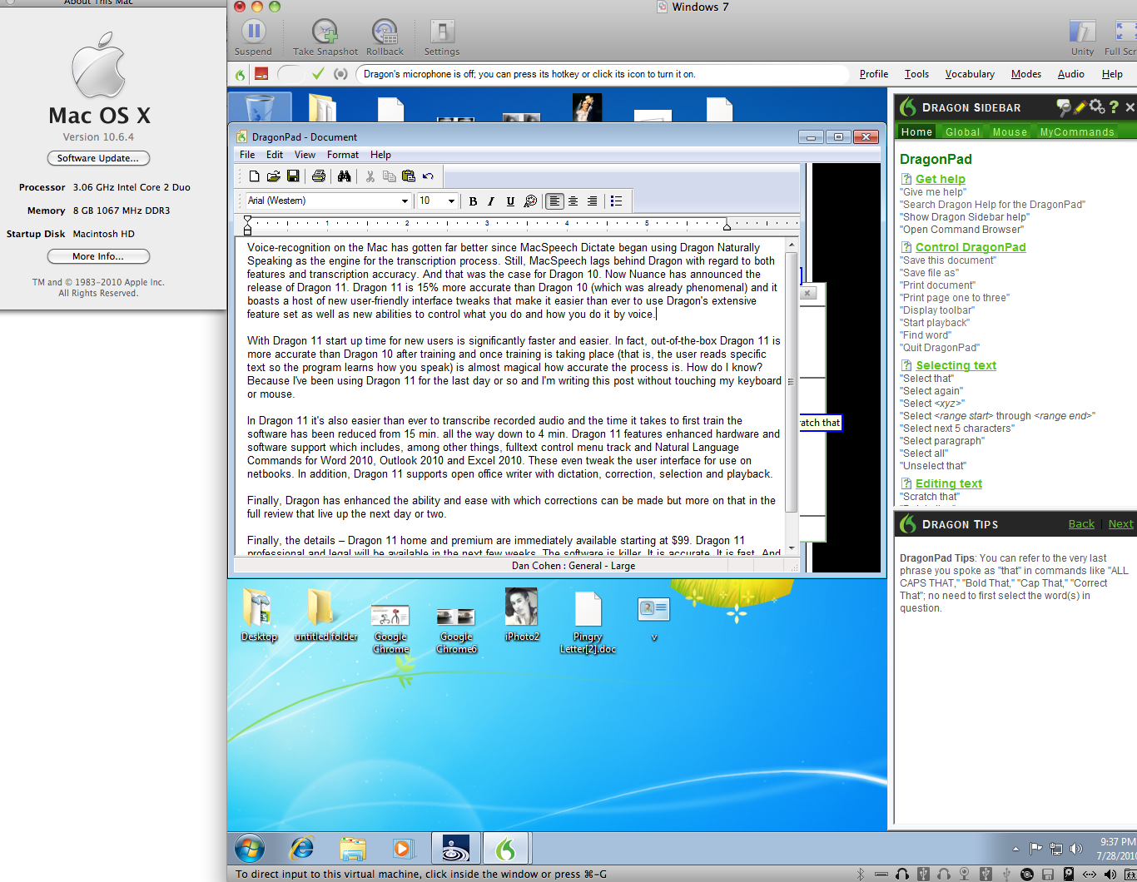Open the Control DragonPad link
The height and width of the screenshot is (882, 1137).
(971, 247)
